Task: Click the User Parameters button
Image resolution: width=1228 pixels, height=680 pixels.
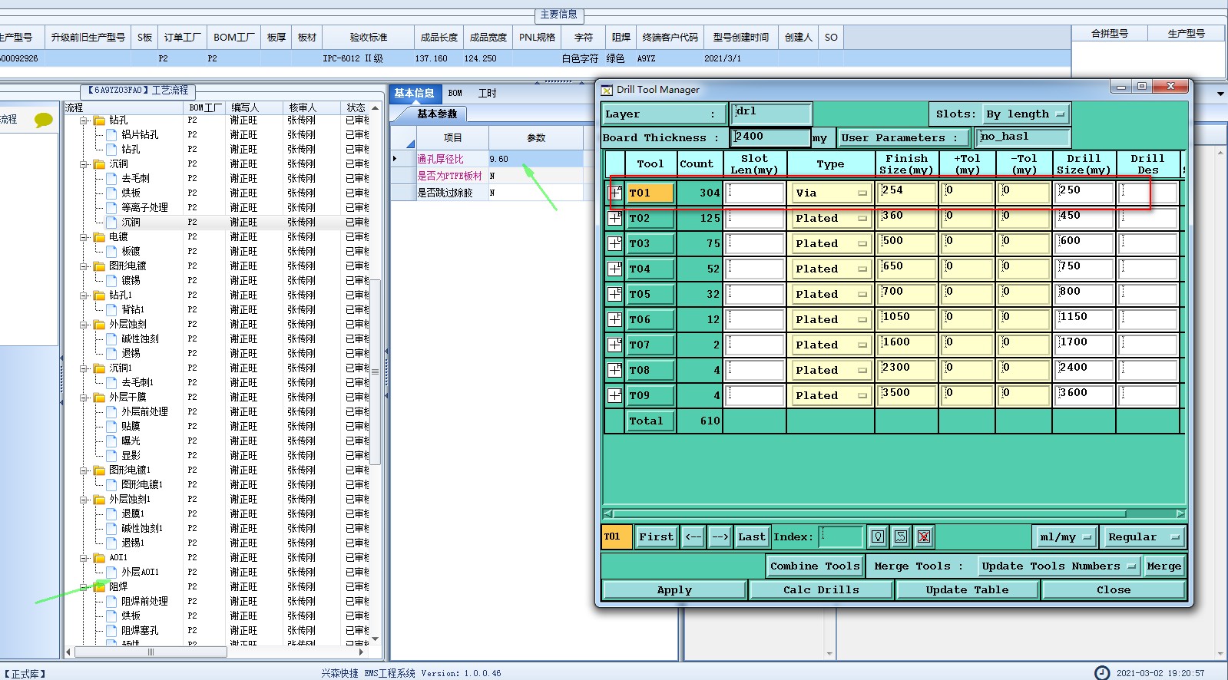Action: (x=903, y=137)
